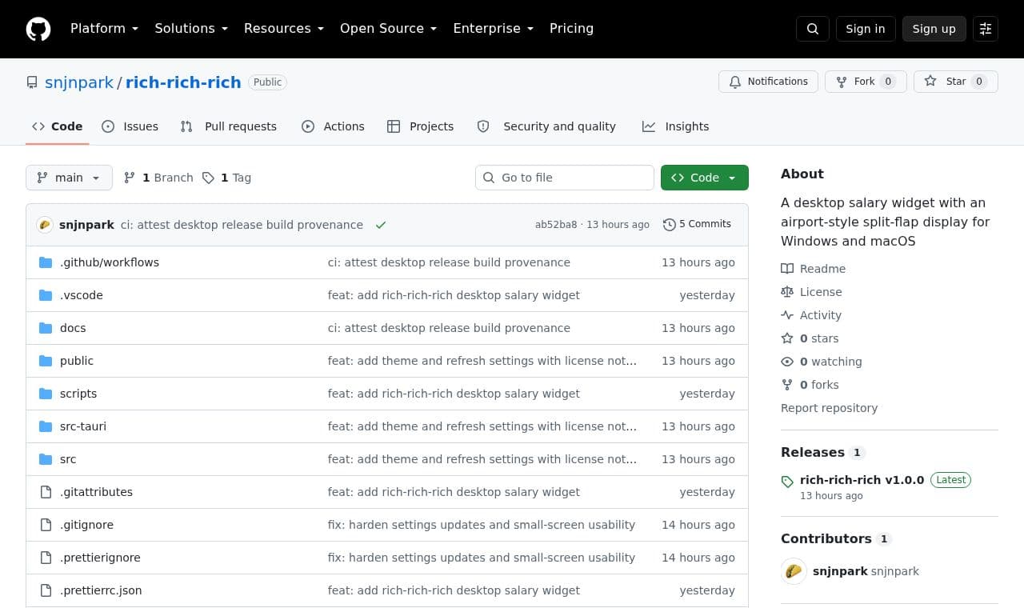Click the star icon beside 0 stars
Screen dimensions: 1024x608
pos(787,338)
